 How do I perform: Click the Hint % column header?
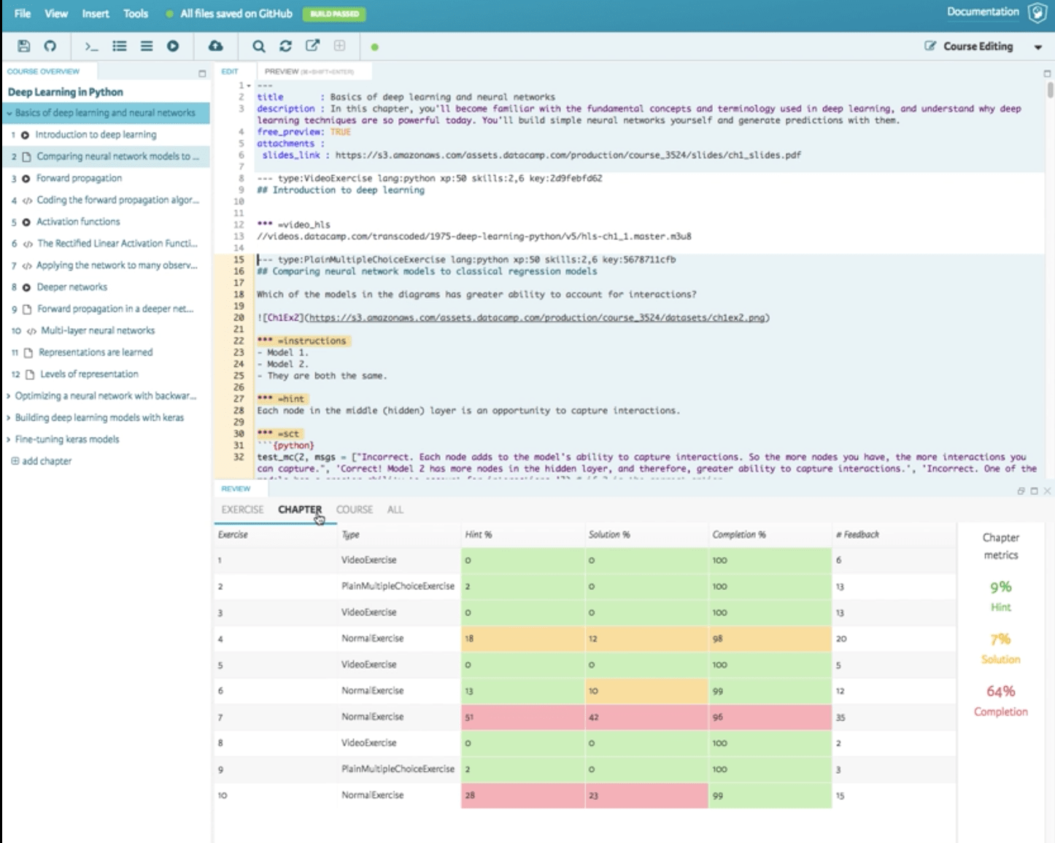pyautogui.click(x=479, y=535)
